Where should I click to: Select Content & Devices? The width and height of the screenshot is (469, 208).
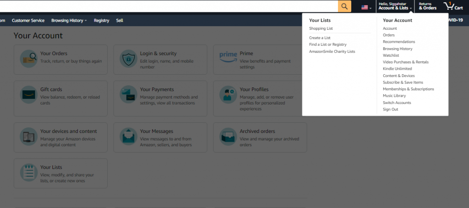[x=399, y=76]
